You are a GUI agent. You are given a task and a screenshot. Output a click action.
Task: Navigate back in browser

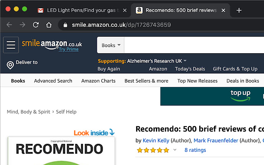9,25
